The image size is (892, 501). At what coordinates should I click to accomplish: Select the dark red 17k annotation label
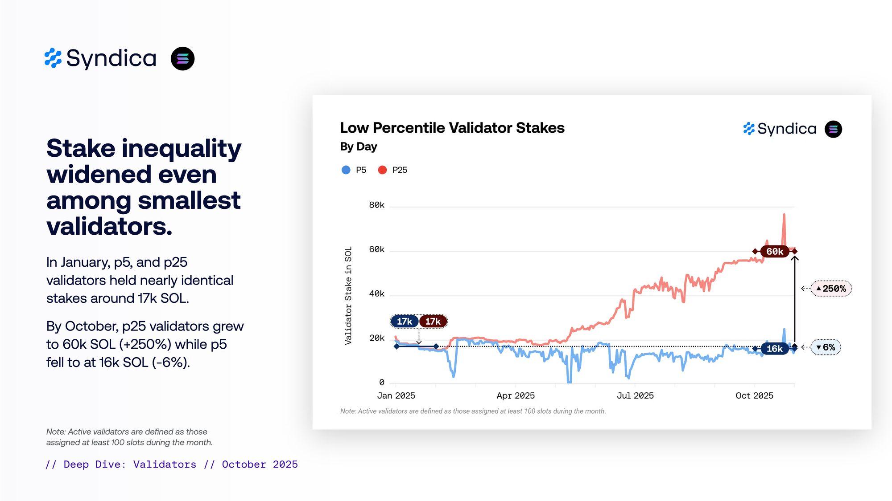pyautogui.click(x=433, y=322)
